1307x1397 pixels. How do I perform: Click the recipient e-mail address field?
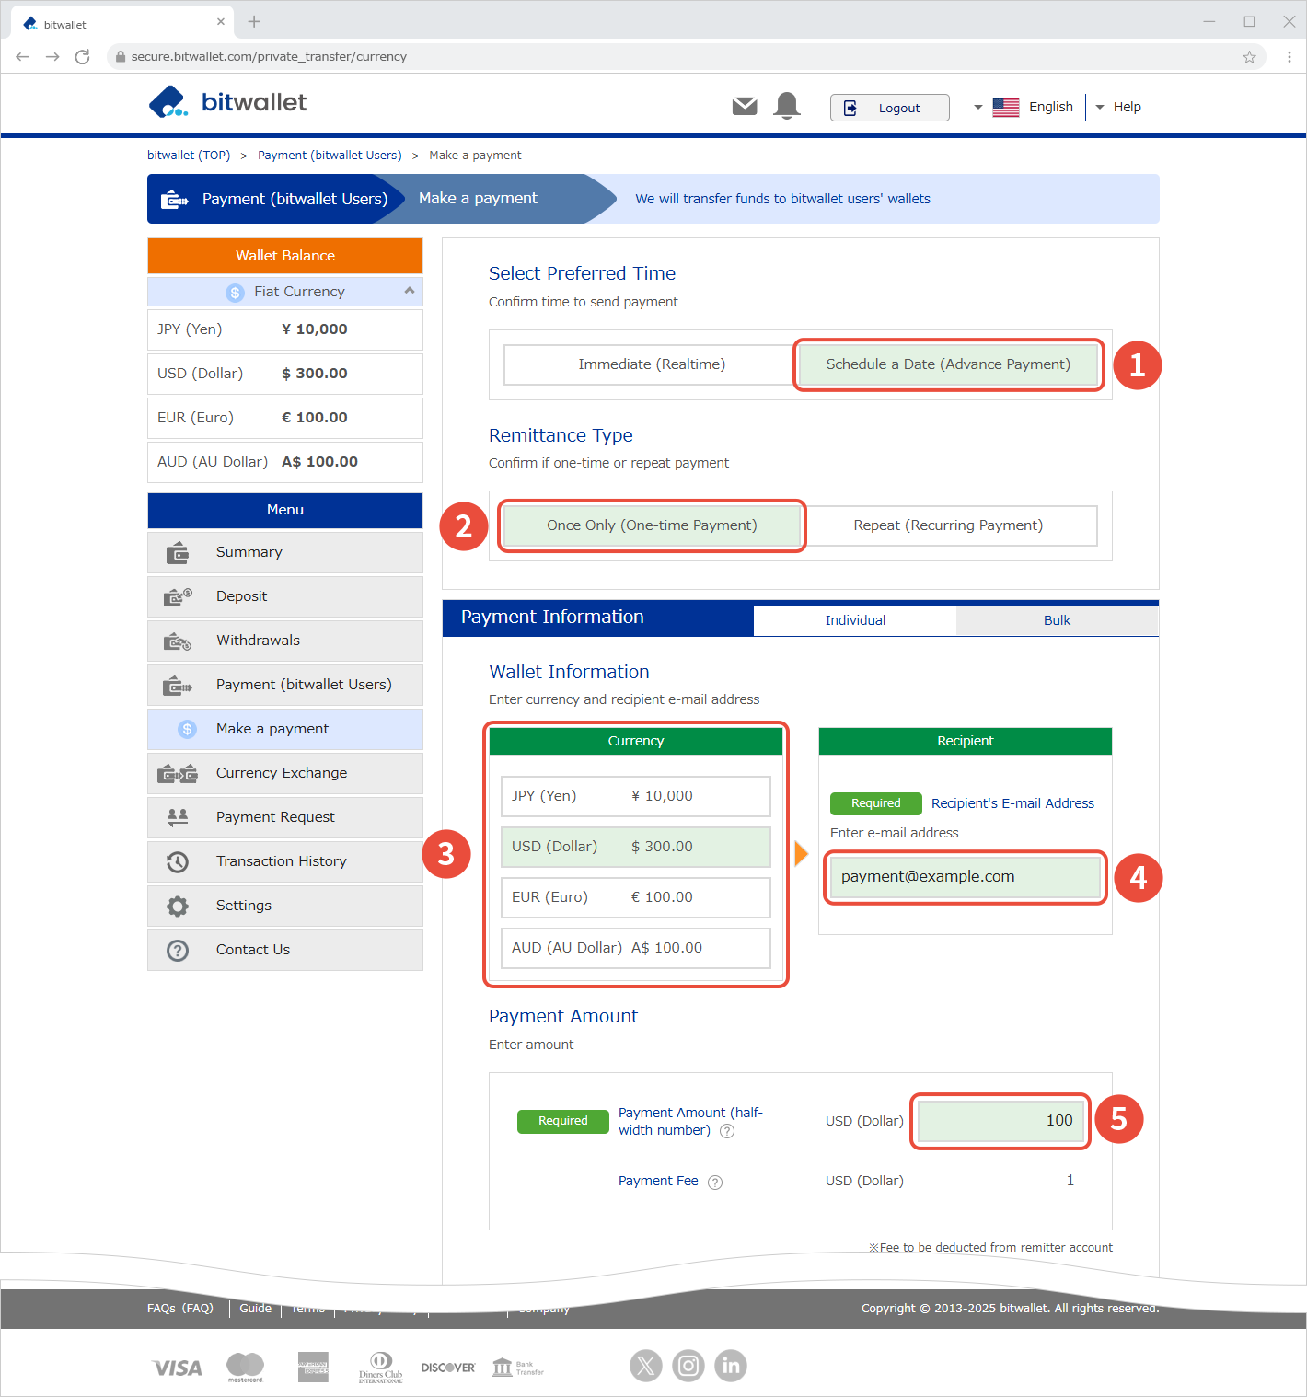(x=965, y=877)
